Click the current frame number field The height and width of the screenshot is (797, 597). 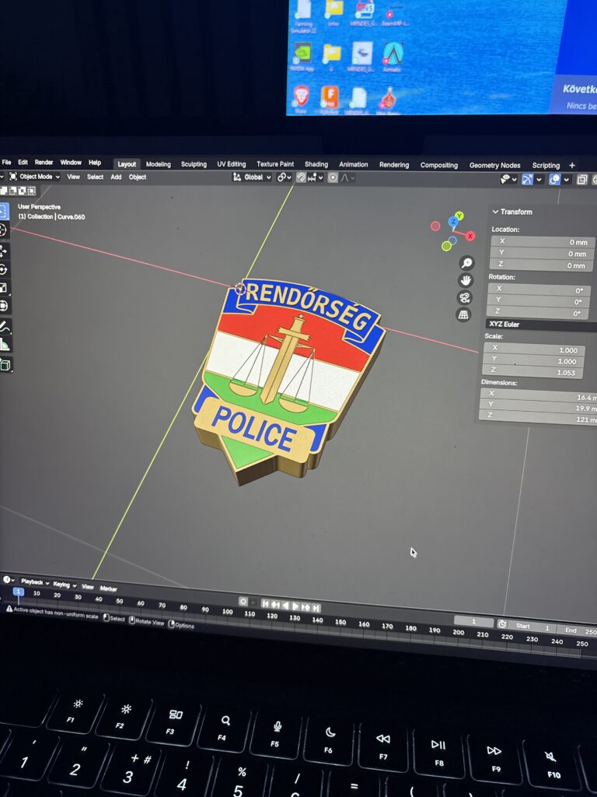pos(473,622)
